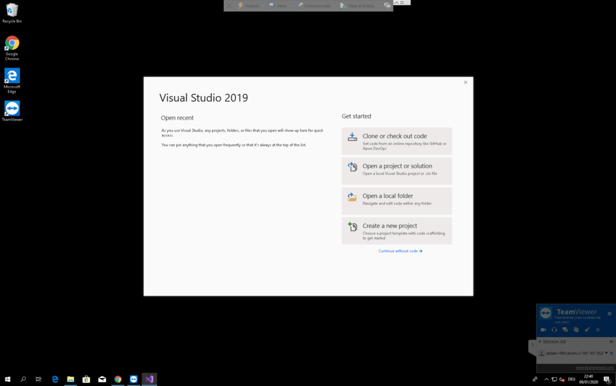Click the Clone or check out code icon
This screenshot has height=386, width=616.
click(353, 138)
